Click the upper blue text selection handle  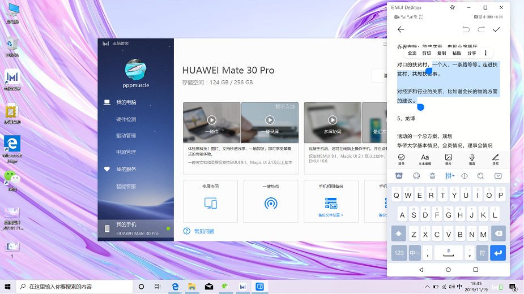[429, 71]
